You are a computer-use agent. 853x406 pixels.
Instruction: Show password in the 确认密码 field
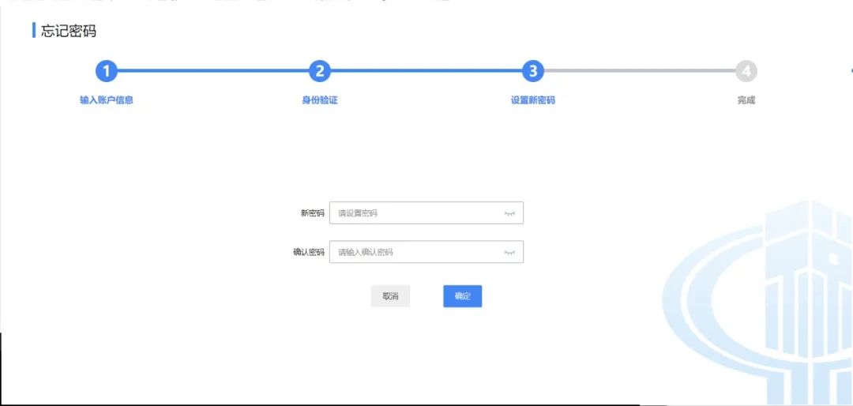pos(509,253)
